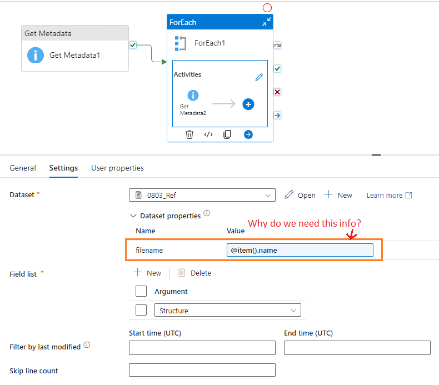Click the ForEach1 loop icon
Screen dimensions: 439x385
coord(180,43)
